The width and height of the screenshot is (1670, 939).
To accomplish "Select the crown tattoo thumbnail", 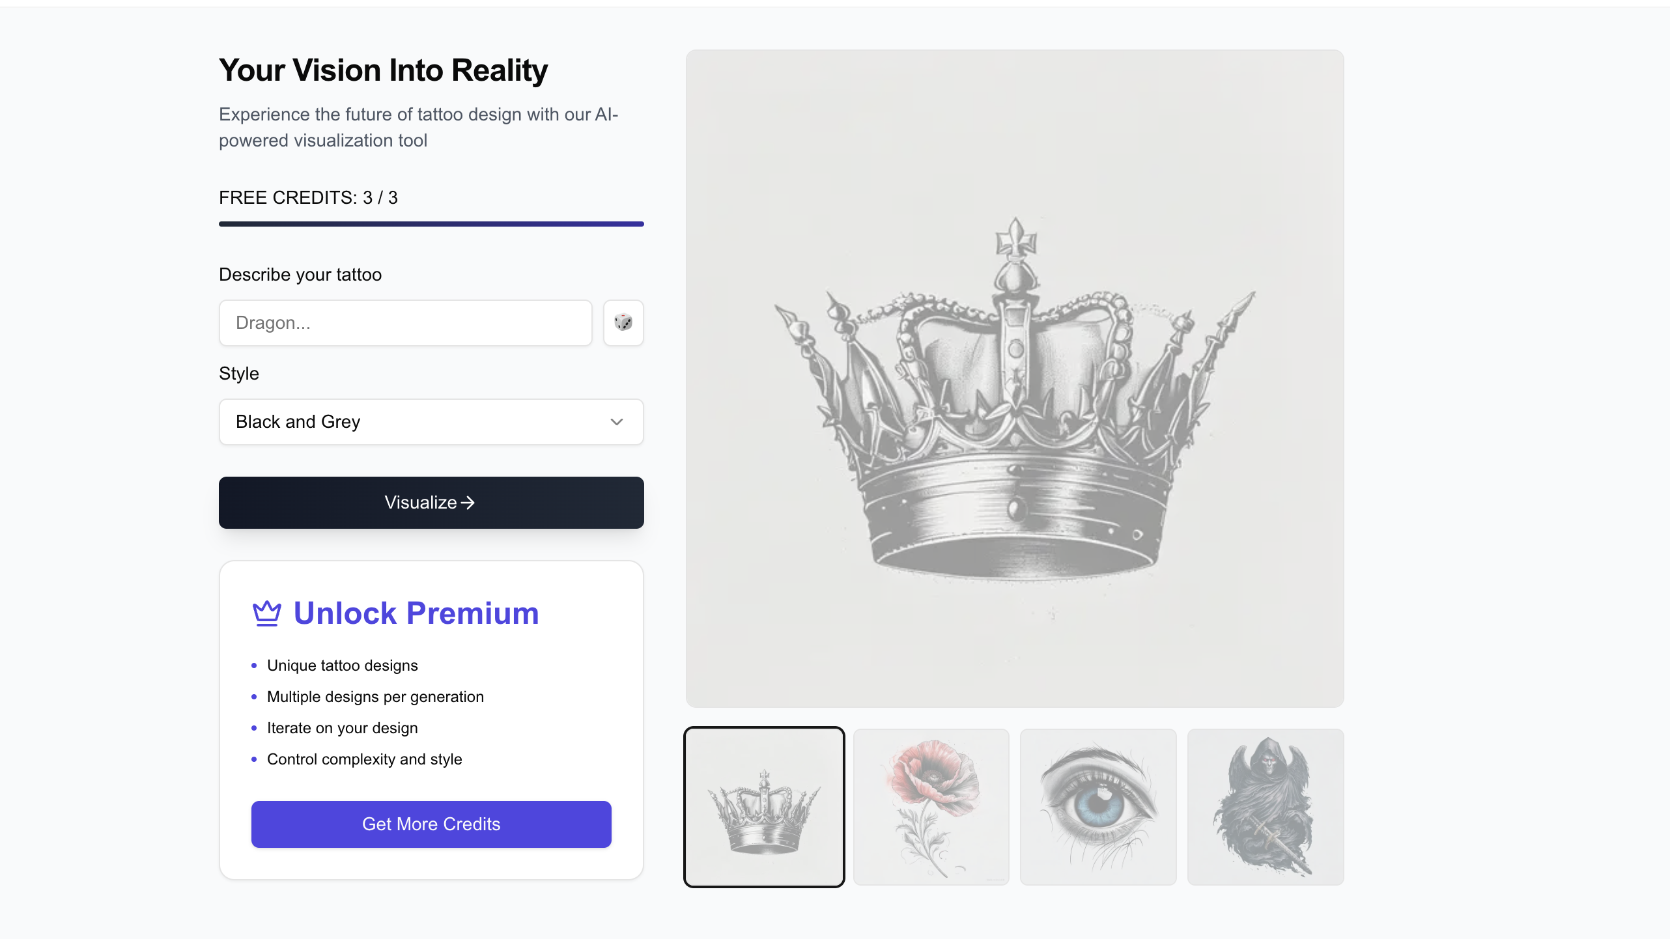I will tap(764, 807).
